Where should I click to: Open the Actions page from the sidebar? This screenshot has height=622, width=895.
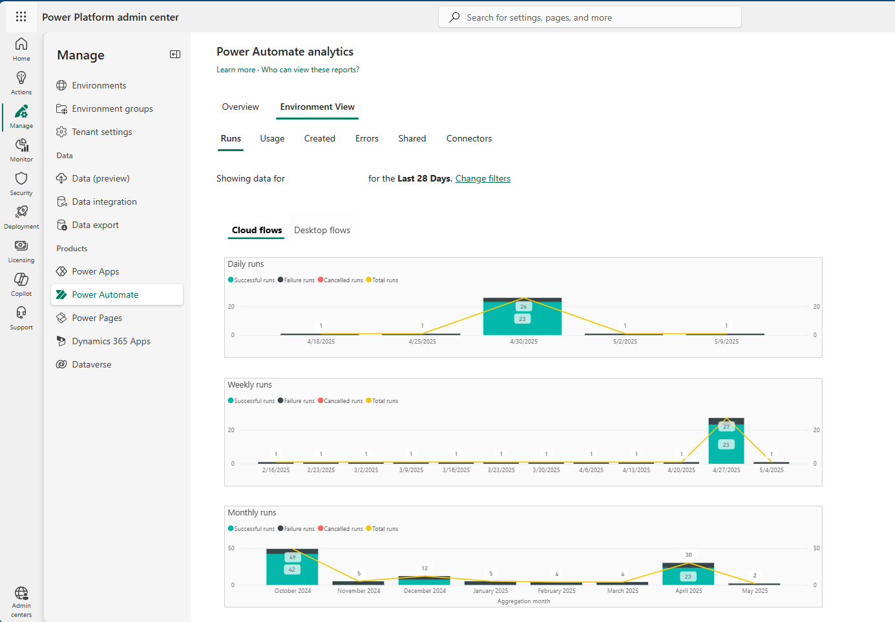[21, 82]
